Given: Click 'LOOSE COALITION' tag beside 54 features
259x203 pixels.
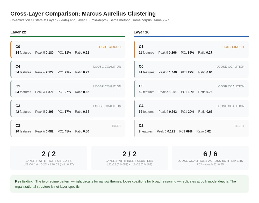Looking at the screenshot, I should pyautogui.click(x=107, y=67).
